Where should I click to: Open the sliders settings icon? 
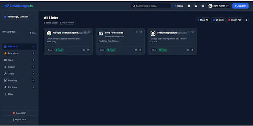click(196, 6)
